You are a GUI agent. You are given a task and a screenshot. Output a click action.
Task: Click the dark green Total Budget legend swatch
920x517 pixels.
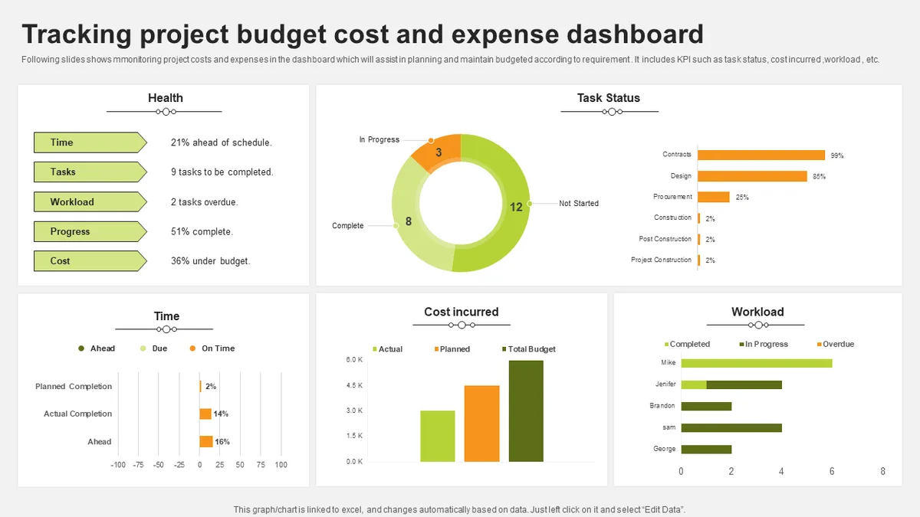click(504, 349)
